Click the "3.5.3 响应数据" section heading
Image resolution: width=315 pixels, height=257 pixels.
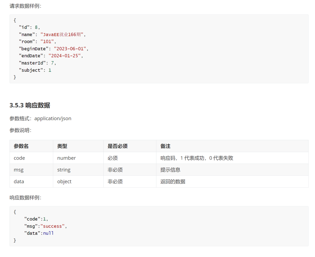[x=30, y=105]
